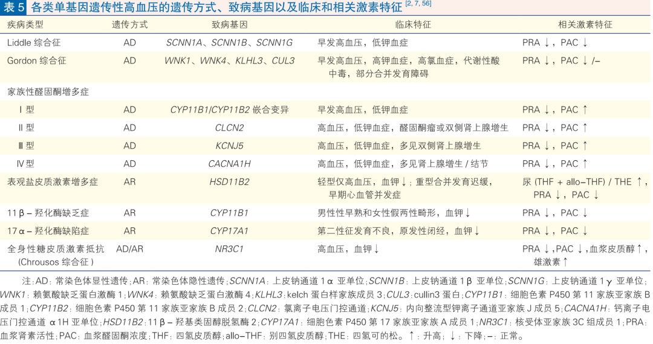Click '早发高血压,低钾血症' in the Ⅰ型 row
Viewport: 653px width, 344px height.
pos(363,110)
